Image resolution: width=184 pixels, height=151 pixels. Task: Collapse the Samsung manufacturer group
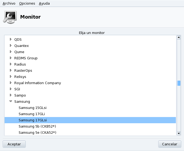11,102
